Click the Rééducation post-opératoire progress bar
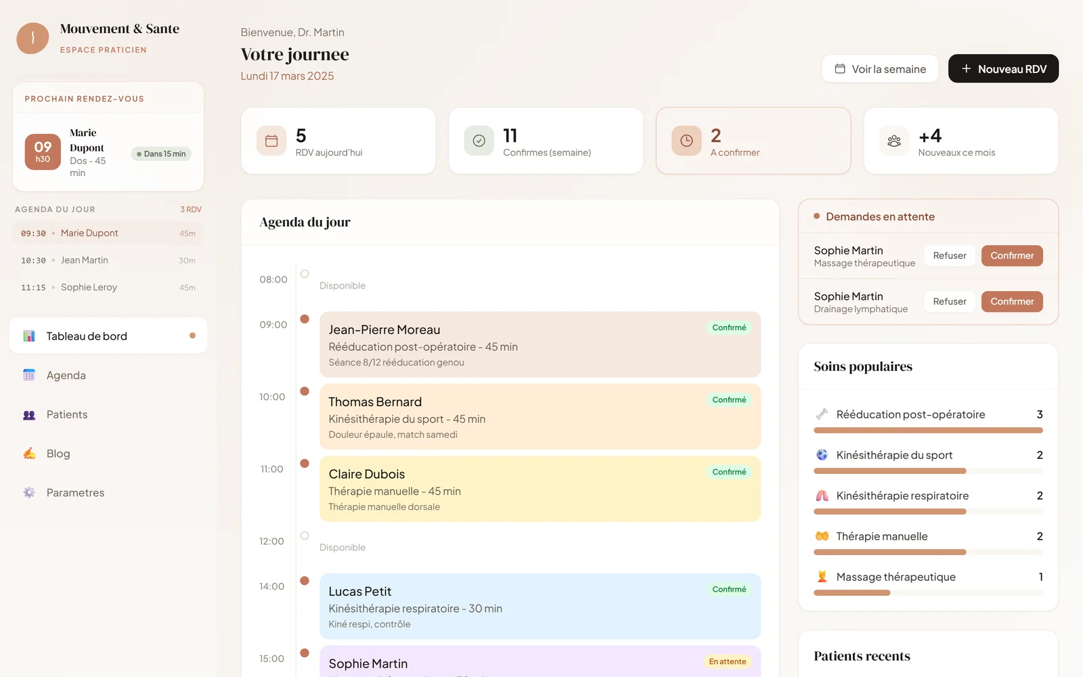The image size is (1083, 677). (x=927, y=431)
